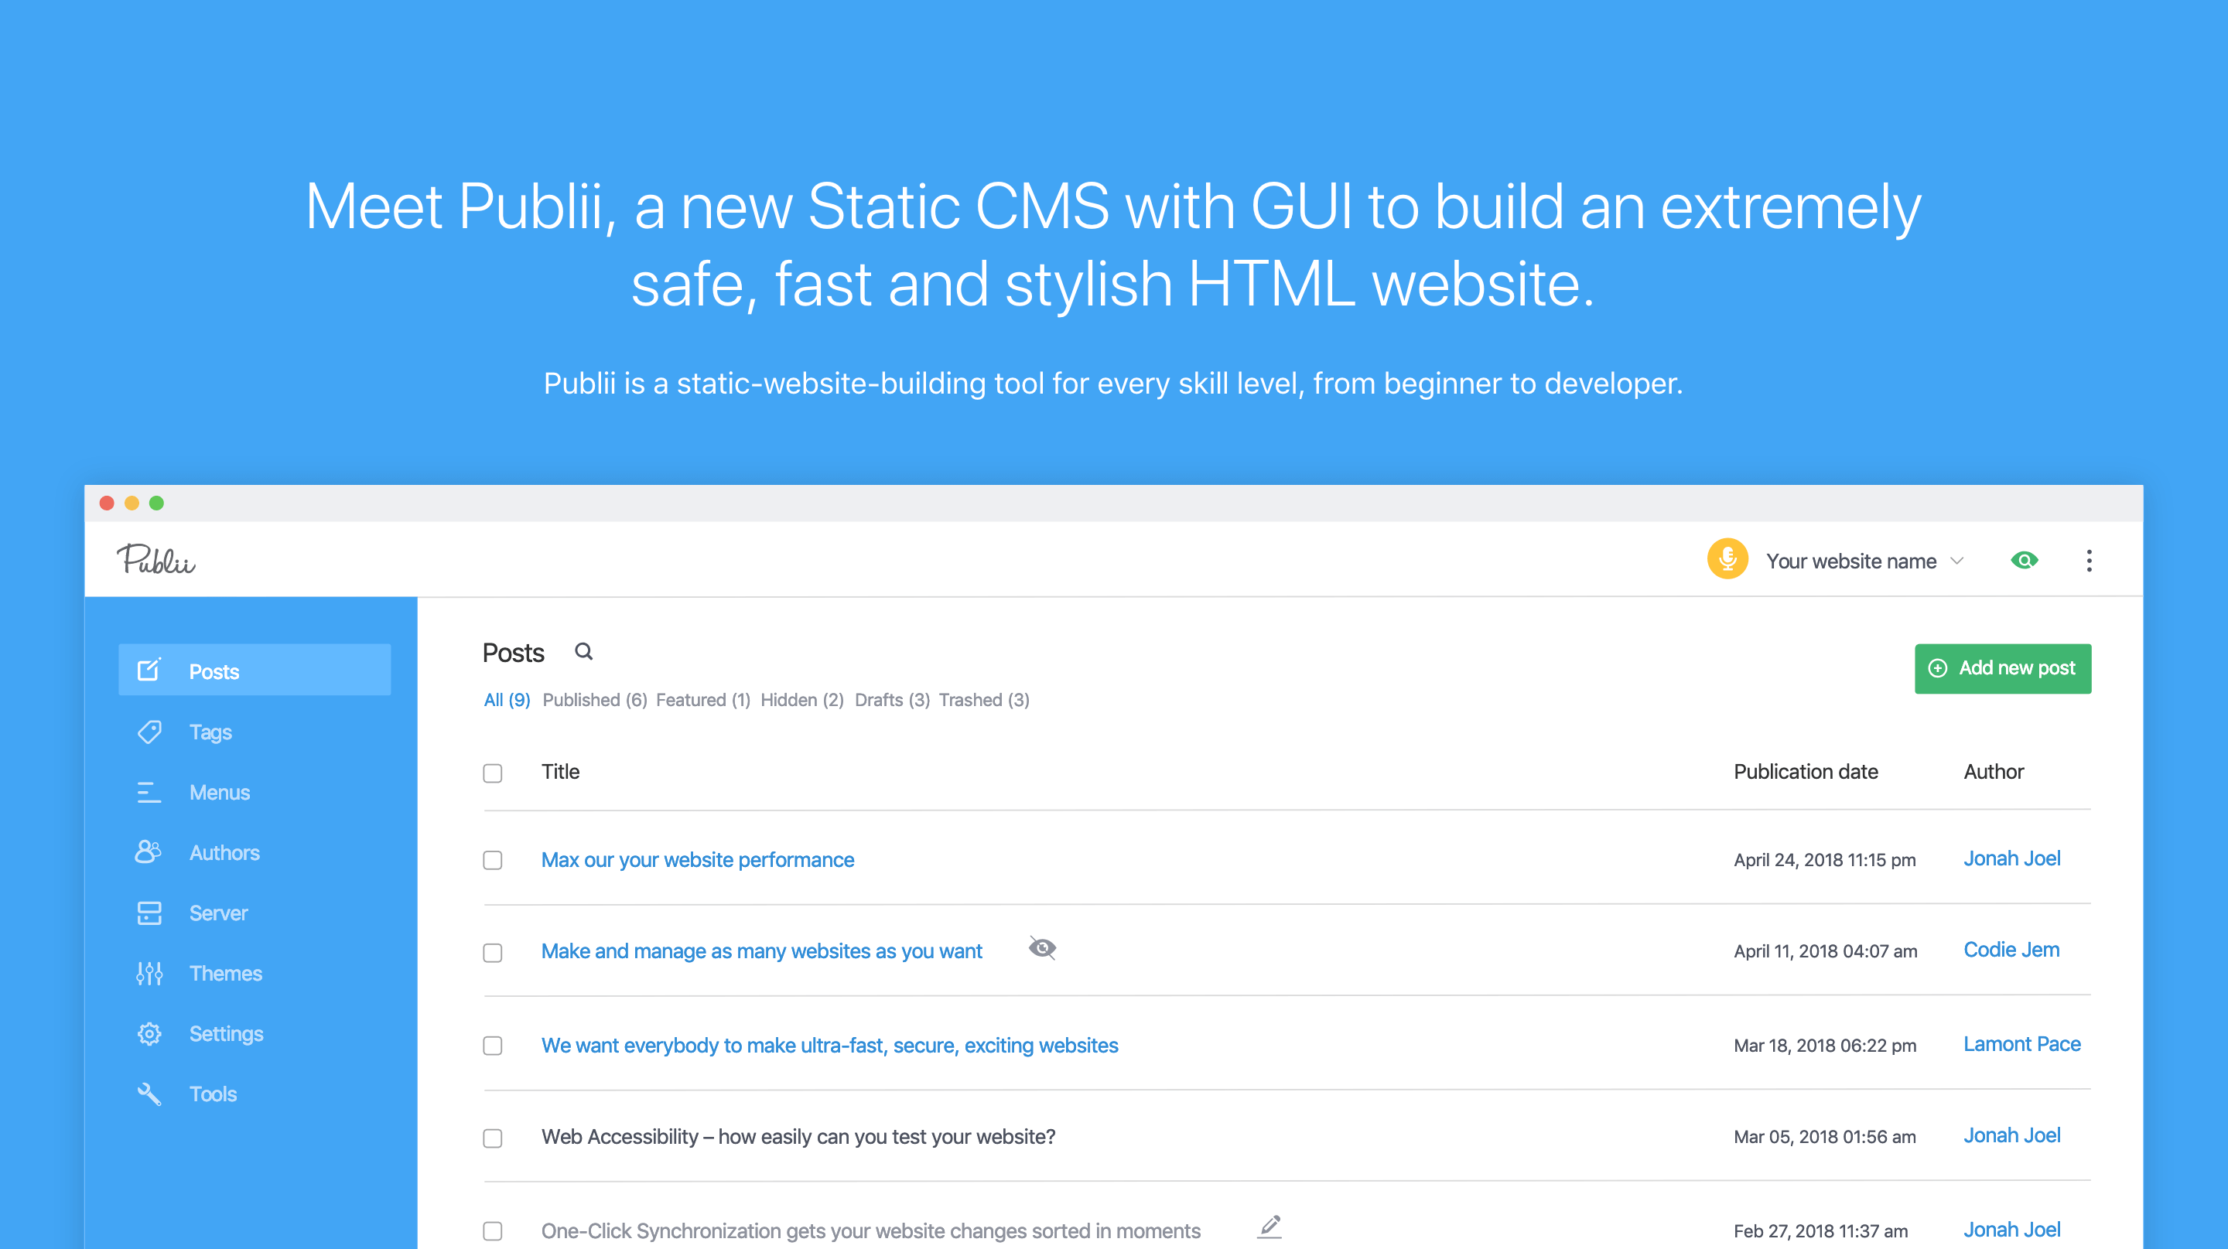Screen dimensions: 2228x1249
Task: Show All (9) posts filter
Action: (x=507, y=699)
